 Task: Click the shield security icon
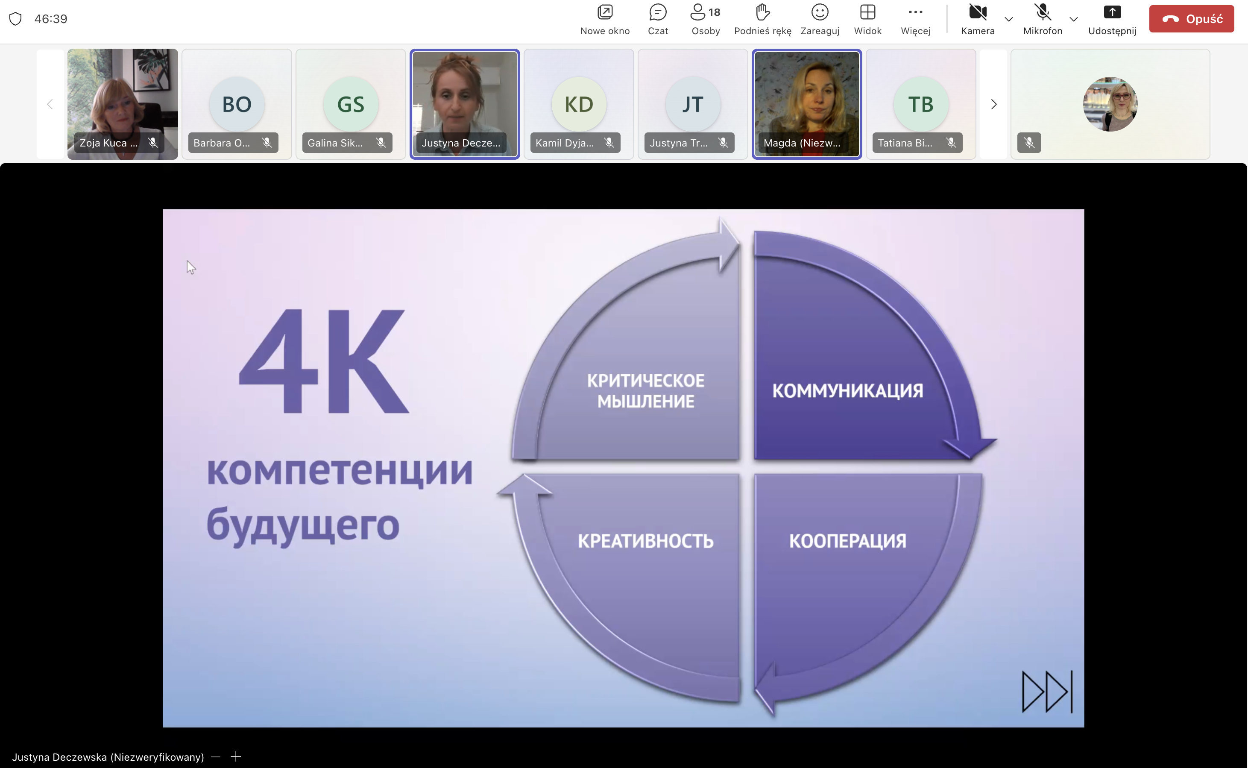click(x=16, y=19)
